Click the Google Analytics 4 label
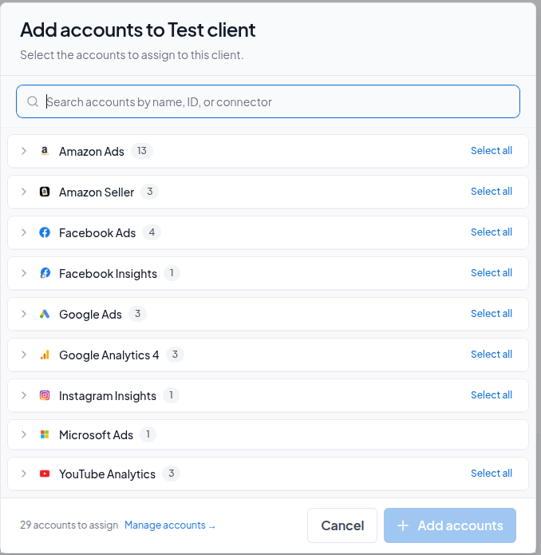The width and height of the screenshot is (541, 555). click(x=109, y=355)
